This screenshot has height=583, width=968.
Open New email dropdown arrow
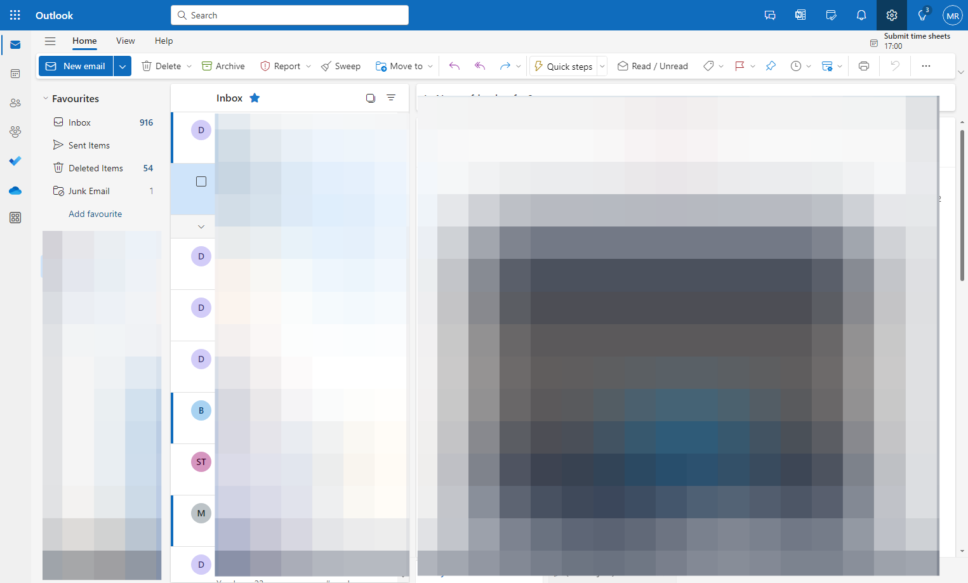pos(123,66)
